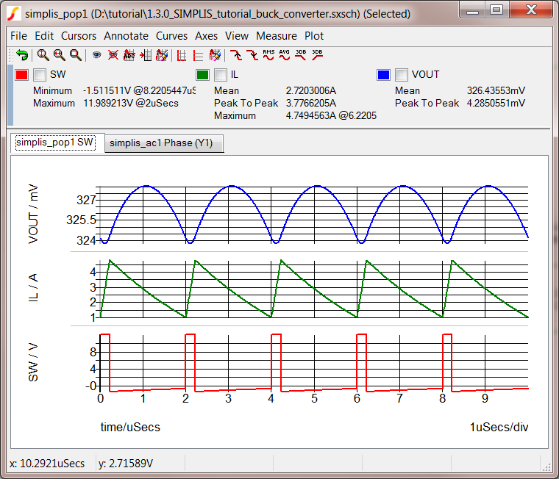Click the erase axis icon after grid icons
This screenshot has height=479, width=559.
215,55
